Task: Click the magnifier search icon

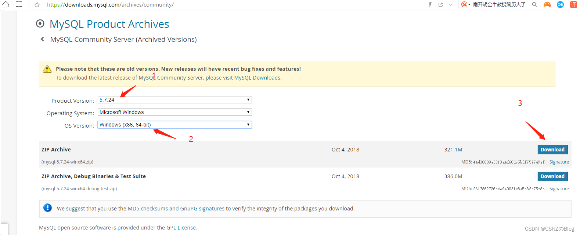Action: pos(534,4)
